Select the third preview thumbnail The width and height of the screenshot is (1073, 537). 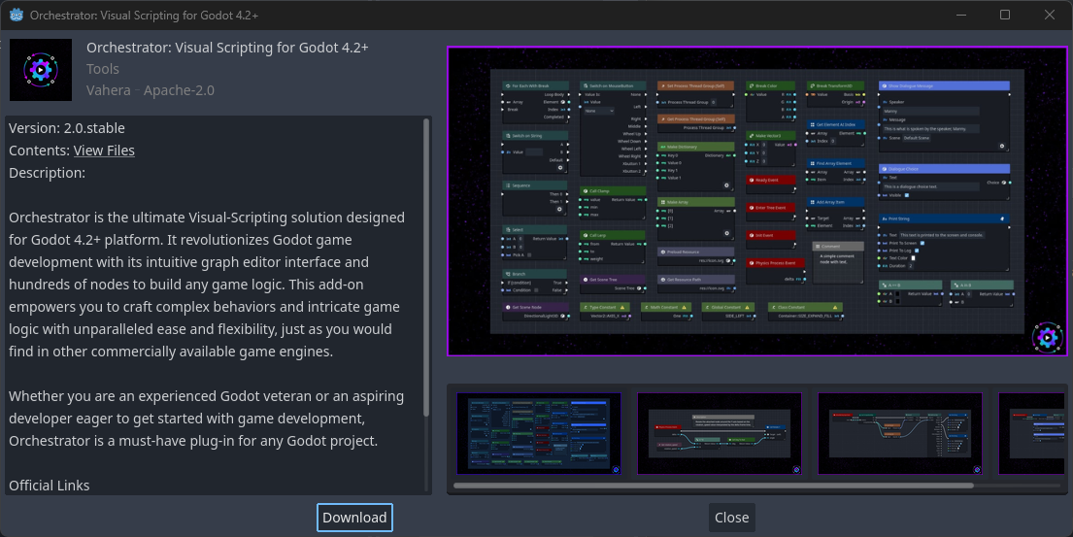tap(900, 434)
